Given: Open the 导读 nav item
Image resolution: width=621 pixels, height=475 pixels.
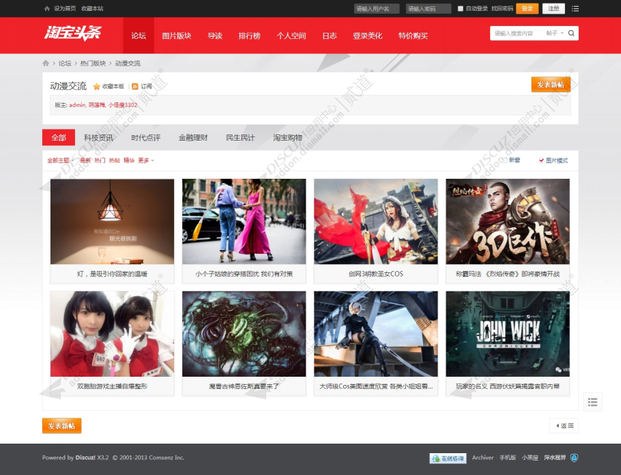Looking at the screenshot, I should [215, 35].
